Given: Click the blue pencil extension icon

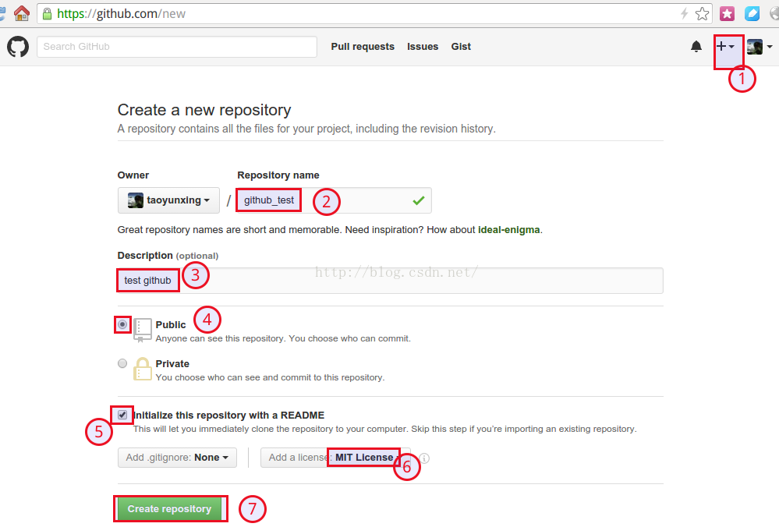Looking at the screenshot, I should tap(752, 13).
